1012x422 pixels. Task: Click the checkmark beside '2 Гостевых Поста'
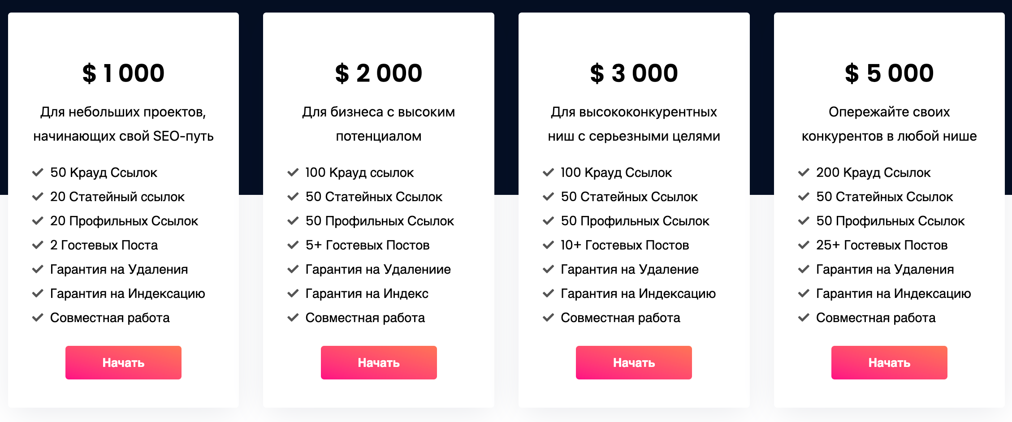pyautogui.click(x=38, y=245)
